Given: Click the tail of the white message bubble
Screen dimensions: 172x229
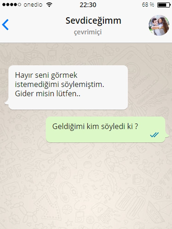Looking at the screenshot, I should click(x=7, y=103).
